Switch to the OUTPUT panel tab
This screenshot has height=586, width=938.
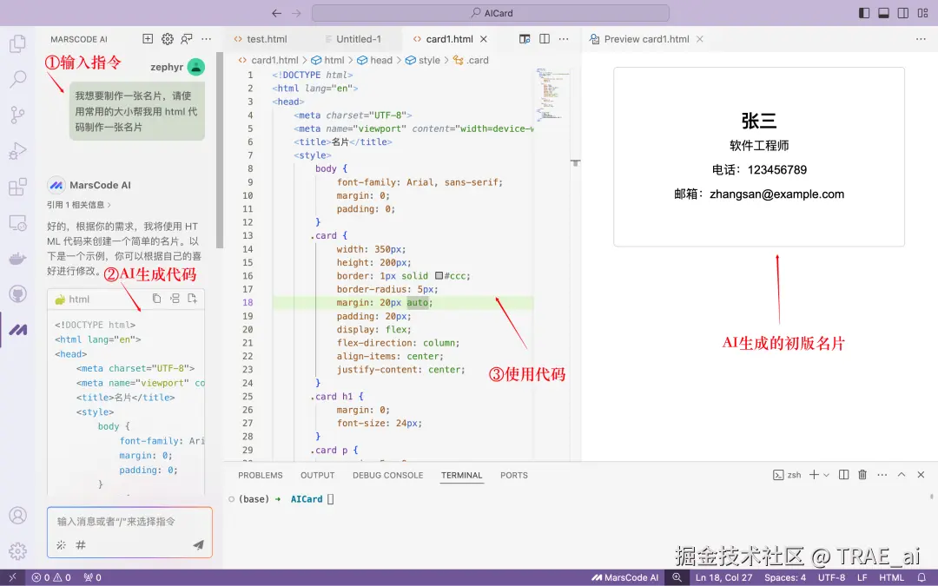(318, 476)
